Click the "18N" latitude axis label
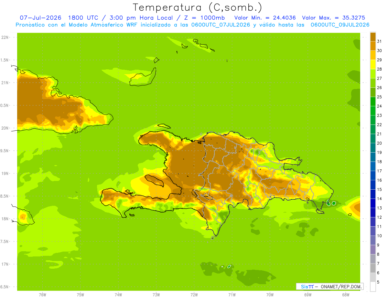388x299 pixels. tap(5, 219)
